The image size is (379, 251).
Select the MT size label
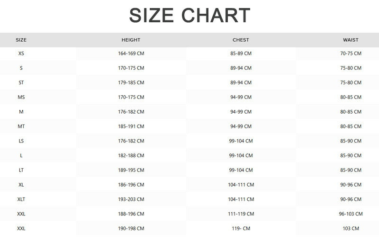(x=21, y=126)
